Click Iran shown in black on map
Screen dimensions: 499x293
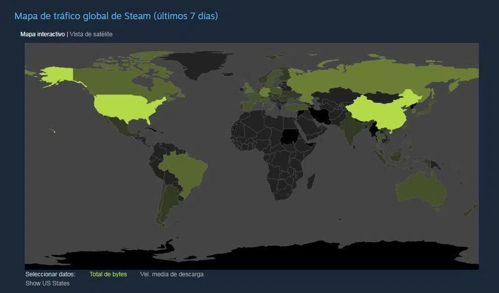point(320,116)
